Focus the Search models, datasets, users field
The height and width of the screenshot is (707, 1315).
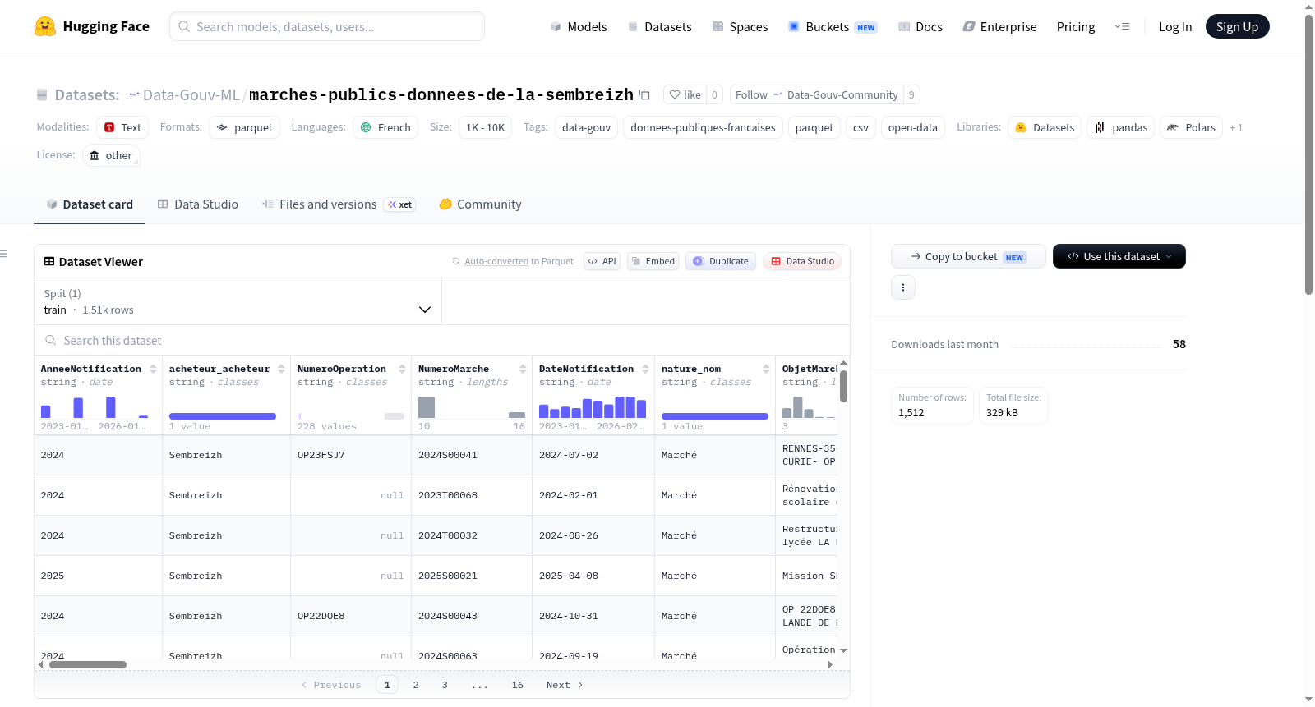327,26
